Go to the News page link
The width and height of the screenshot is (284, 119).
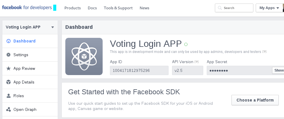pyautogui.click(x=144, y=8)
